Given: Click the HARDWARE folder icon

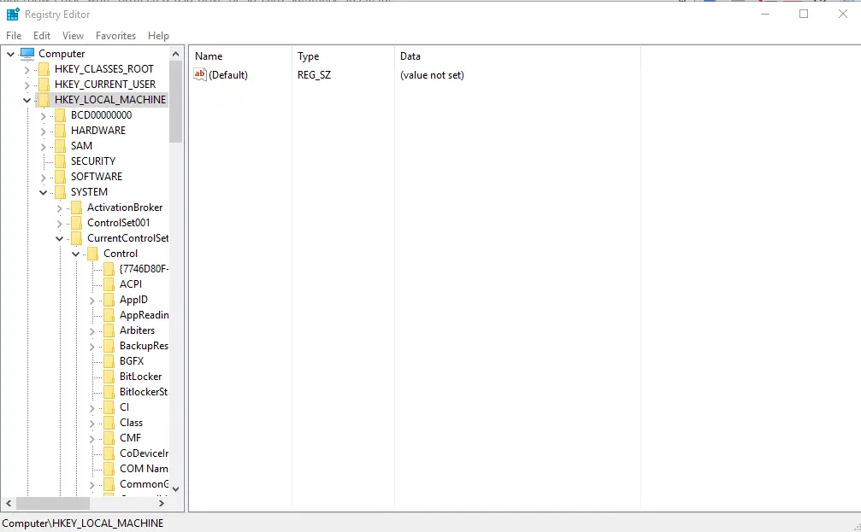Looking at the screenshot, I should click(61, 131).
